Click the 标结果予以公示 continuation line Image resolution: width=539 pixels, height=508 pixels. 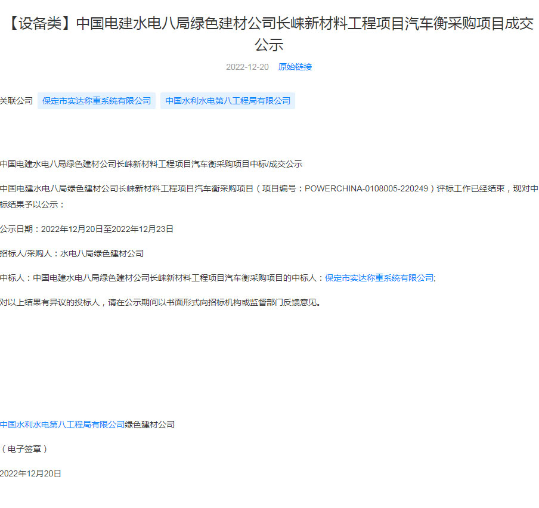click(32, 205)
